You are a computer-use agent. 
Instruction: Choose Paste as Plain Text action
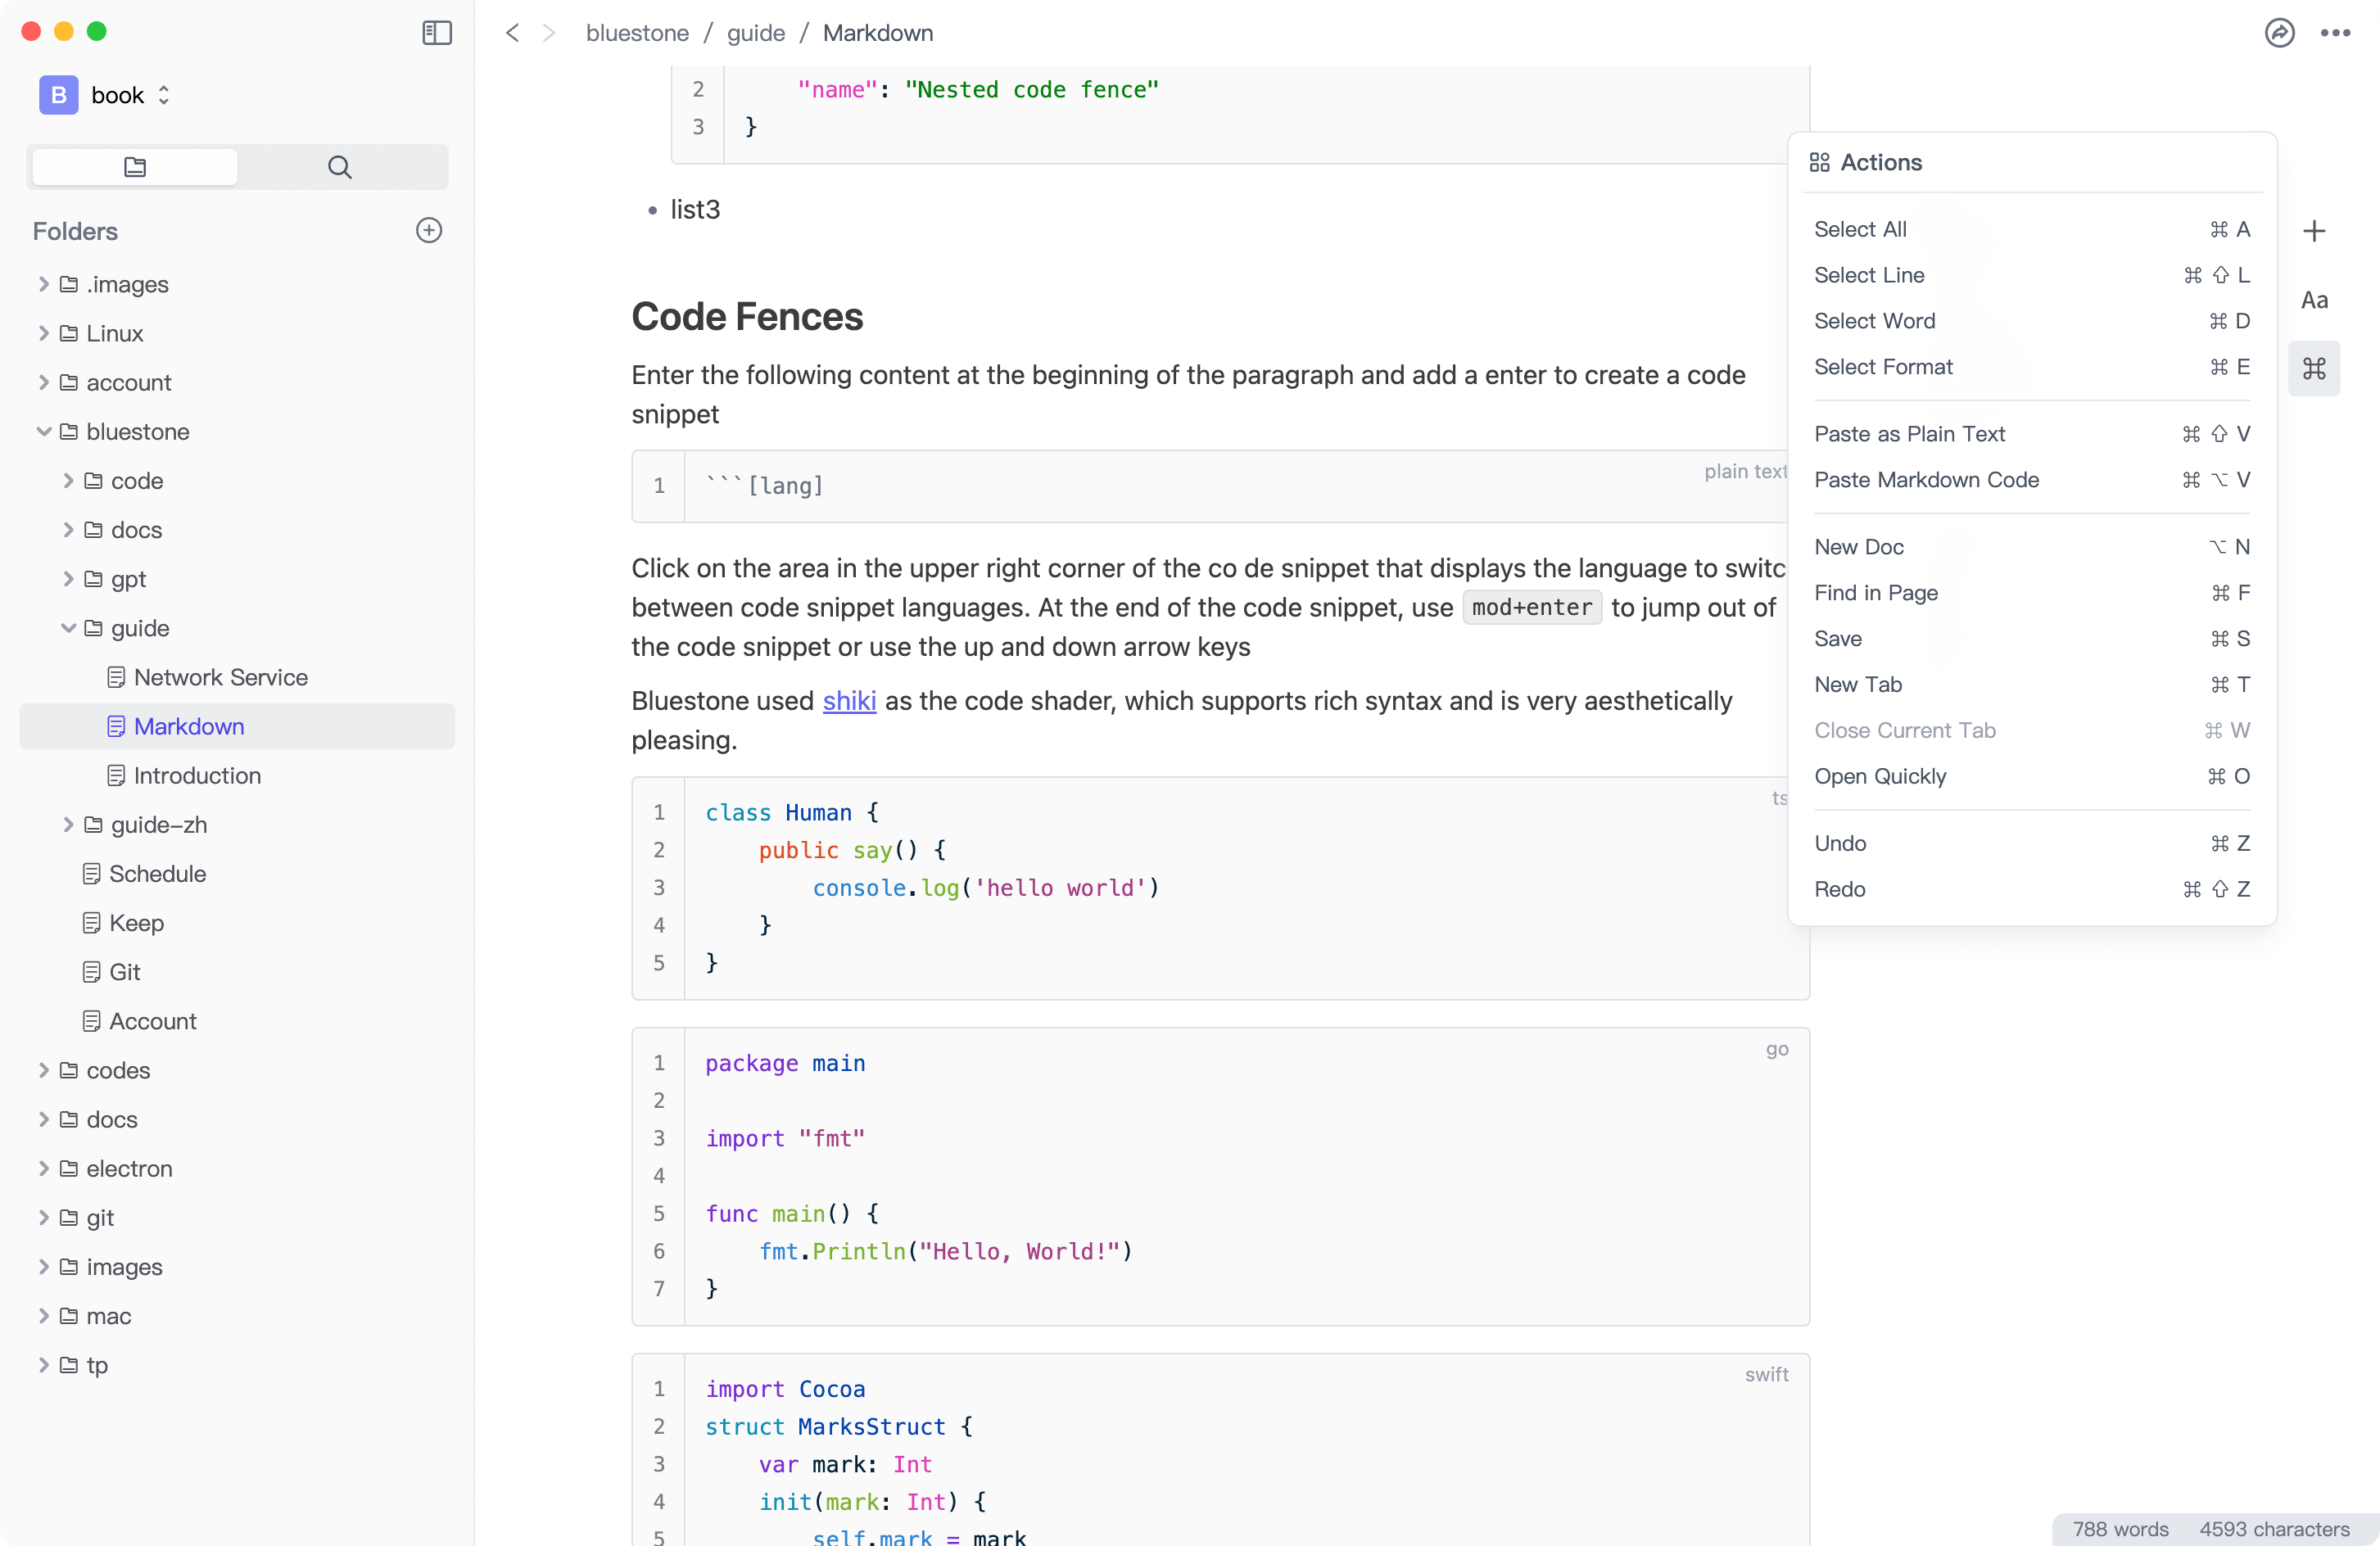[1909, 434]
